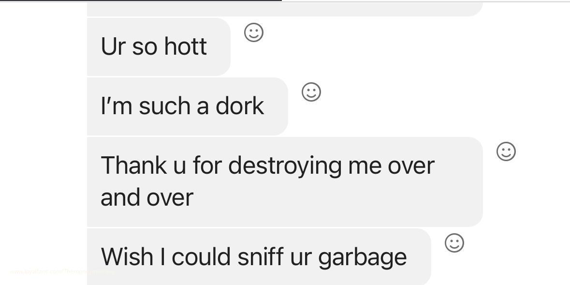Click "and over" on the message's second line
The height and width of the screenshot is (285, 570).
tap(147, 197)
